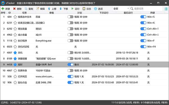Unstar the 报时 task
The height and width of the screenshot is (105, 169).
(15, 65)
